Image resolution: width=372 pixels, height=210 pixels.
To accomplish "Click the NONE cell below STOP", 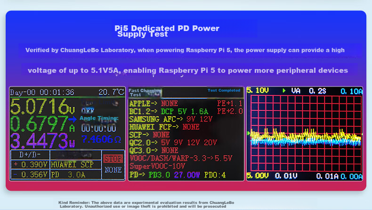I will point(113,170).
